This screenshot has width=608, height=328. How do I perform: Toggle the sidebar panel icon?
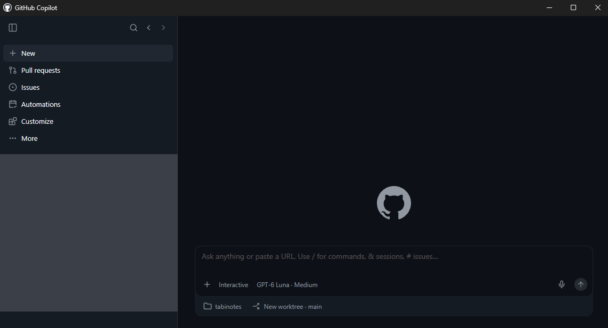tap(13, 28)
